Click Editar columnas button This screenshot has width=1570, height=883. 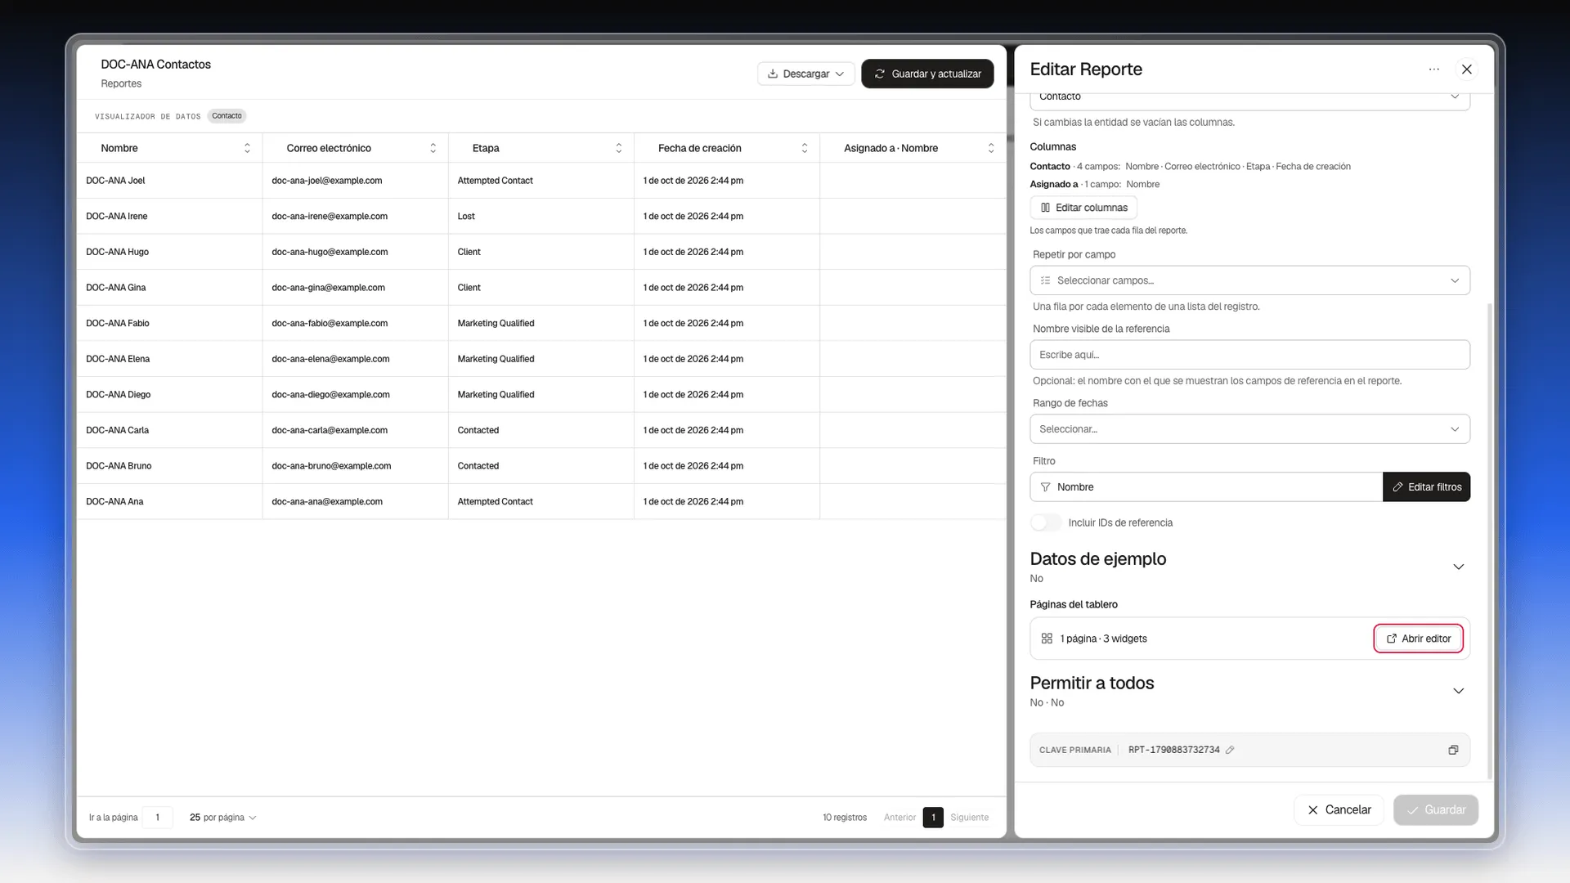[x=1083, y=208]
